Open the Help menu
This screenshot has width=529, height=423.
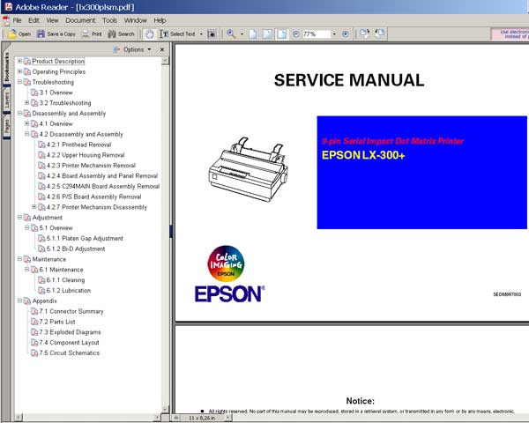click(x=160, y=20)
